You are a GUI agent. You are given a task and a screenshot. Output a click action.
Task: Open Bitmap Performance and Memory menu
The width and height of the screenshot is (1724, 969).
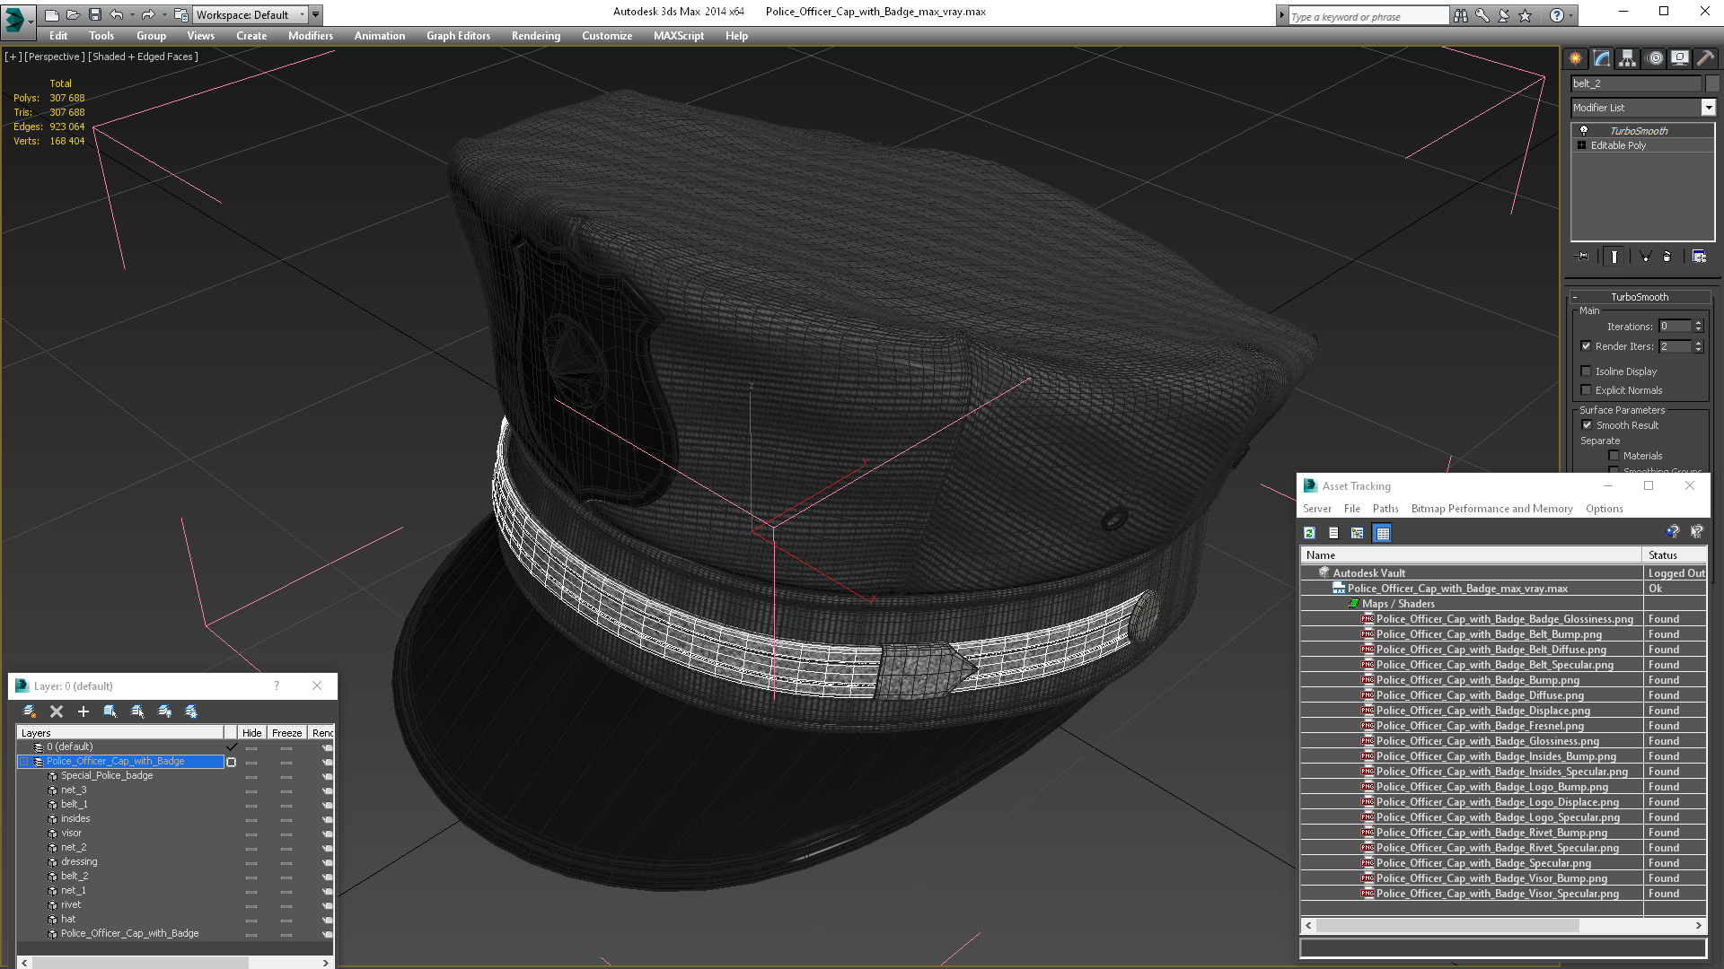tap(1491, 509)
